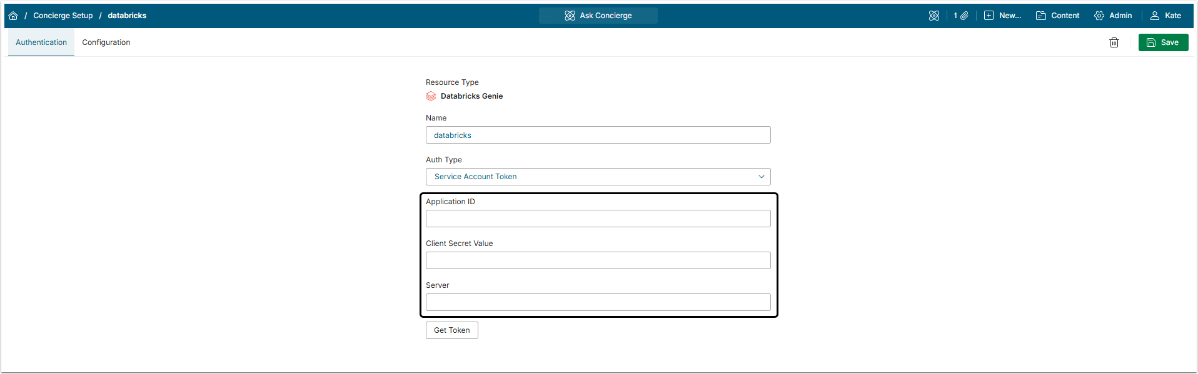Go to the home icon in breadcrumb
The width and height of the screenshot is (1198, 374).
pos(13,16)
